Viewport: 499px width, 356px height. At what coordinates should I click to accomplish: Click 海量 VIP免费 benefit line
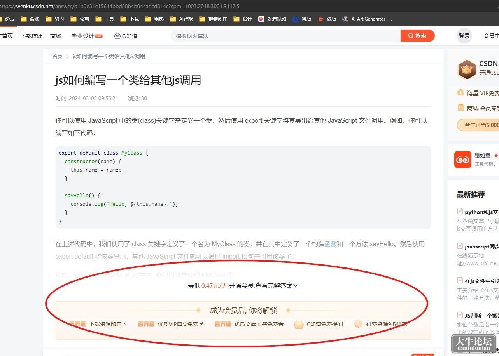[478, 93]
